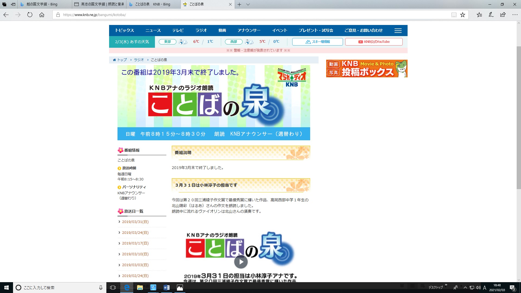
Task: Click the デスクトップ toolbar label
Action: pyautogui.click(x=436, y=288)
